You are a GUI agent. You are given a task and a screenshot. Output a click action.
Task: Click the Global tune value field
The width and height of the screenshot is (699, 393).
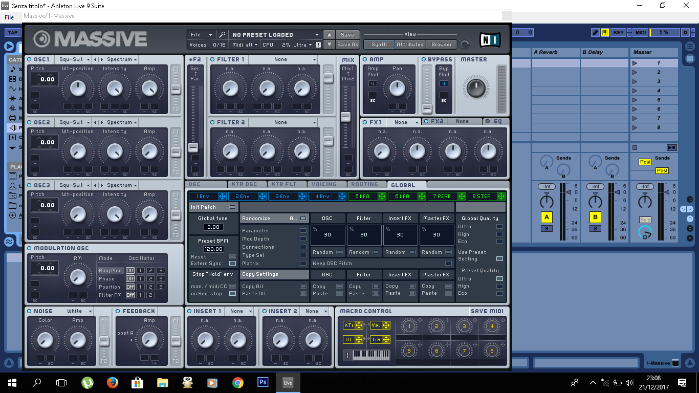click(213, 227)
